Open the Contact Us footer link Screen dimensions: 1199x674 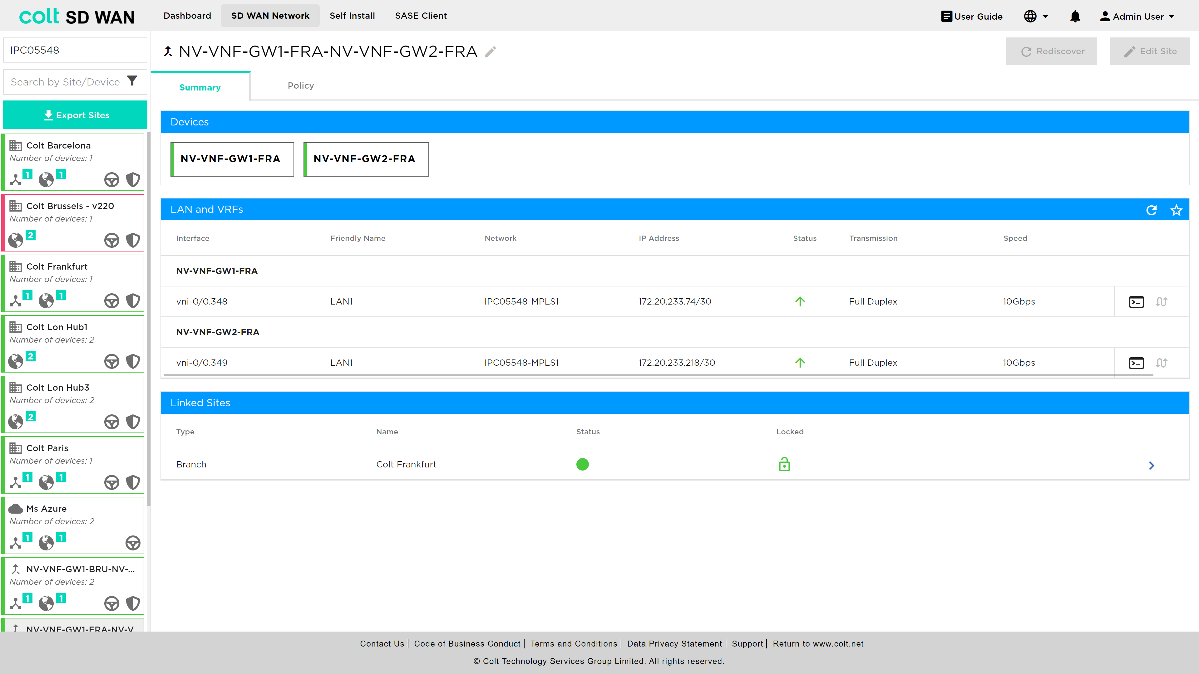click(382, 644)
